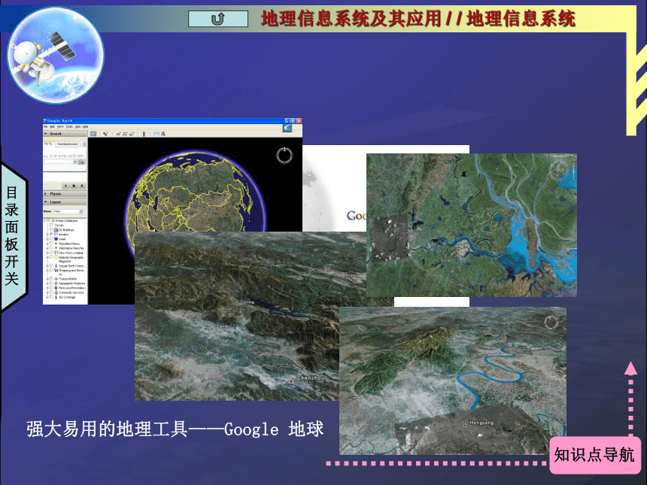Switch to the Fly To tab
Screen dimensions: 647x485
coord(48,144)
